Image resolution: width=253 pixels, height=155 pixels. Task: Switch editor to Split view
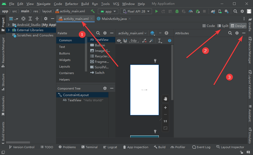(x=223, y=26)
